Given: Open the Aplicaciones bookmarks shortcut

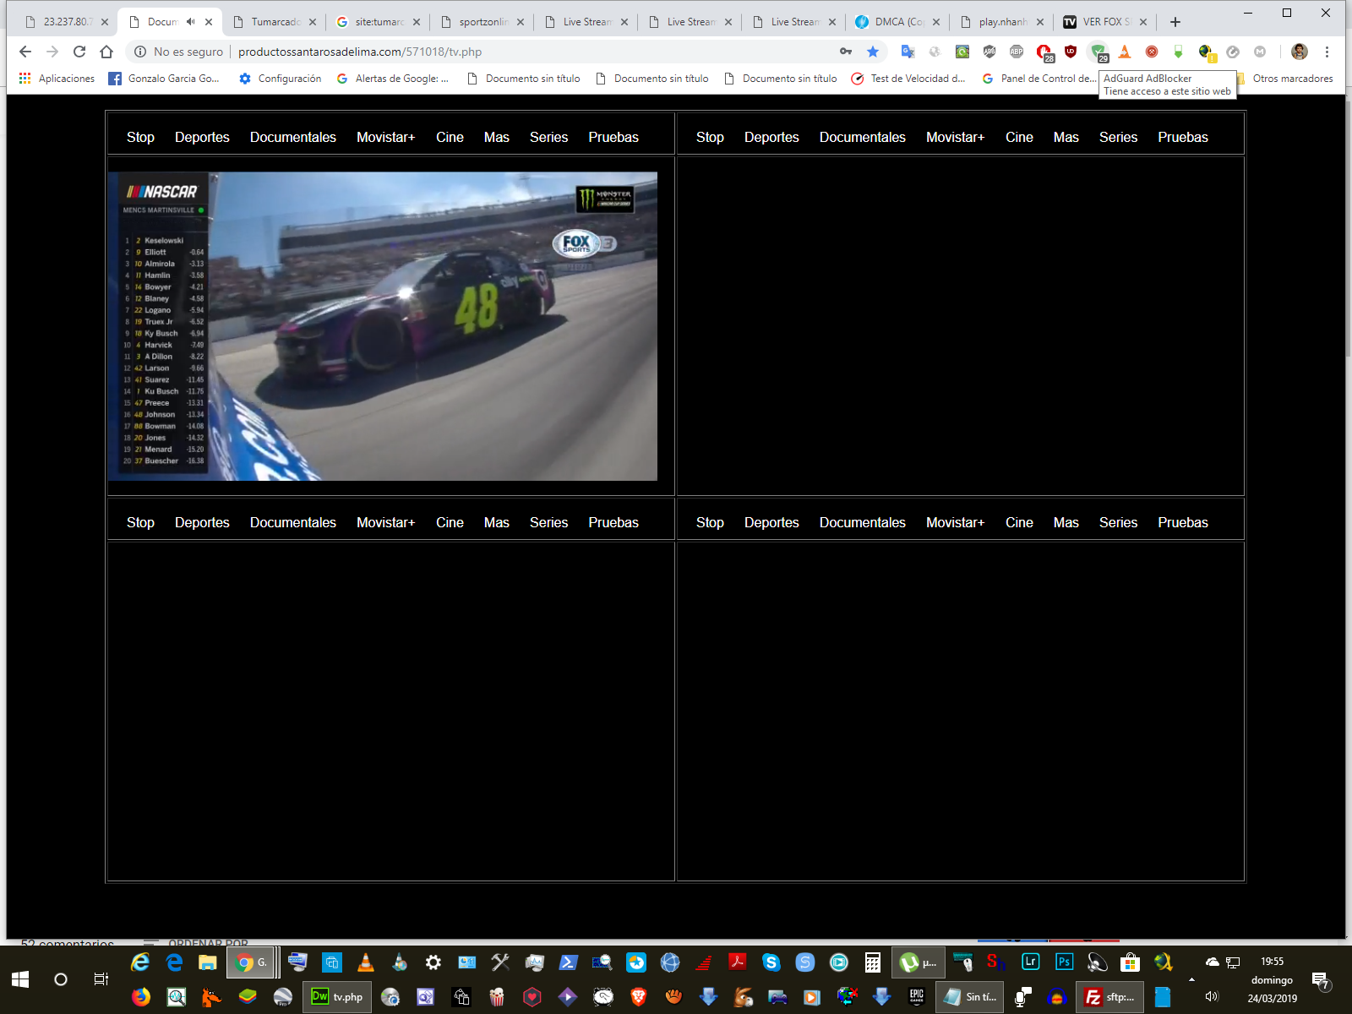Looking at the screenshot, I should pyautogui.click(x=57, y=79).
